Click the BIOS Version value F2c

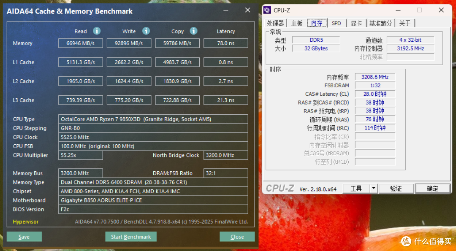tap(153, 209)
